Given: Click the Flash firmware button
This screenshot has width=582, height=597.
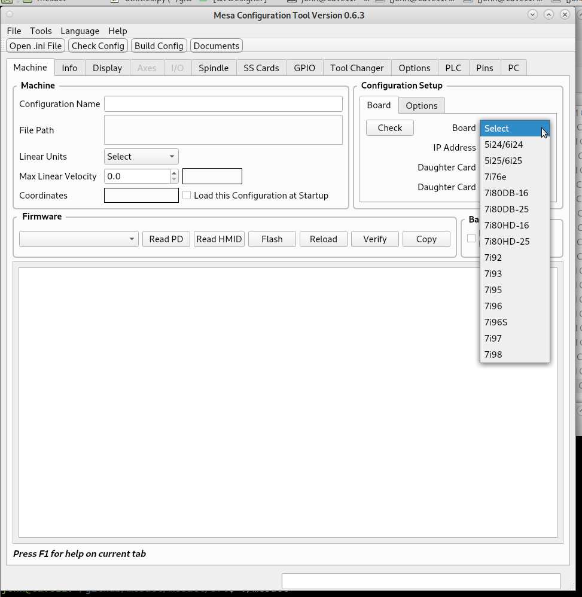Looking at the screenshot, I should tap(272, 239).
